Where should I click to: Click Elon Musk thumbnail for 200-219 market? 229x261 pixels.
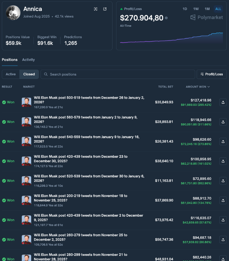26,200
